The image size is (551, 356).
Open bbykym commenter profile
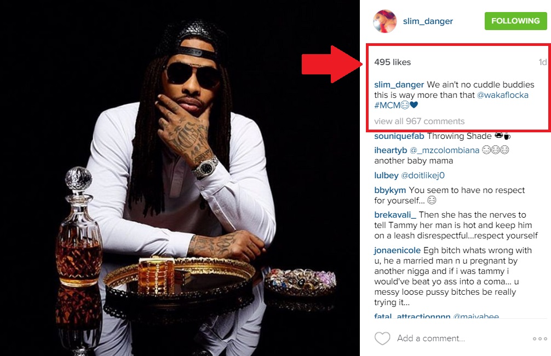pos(390,190)
